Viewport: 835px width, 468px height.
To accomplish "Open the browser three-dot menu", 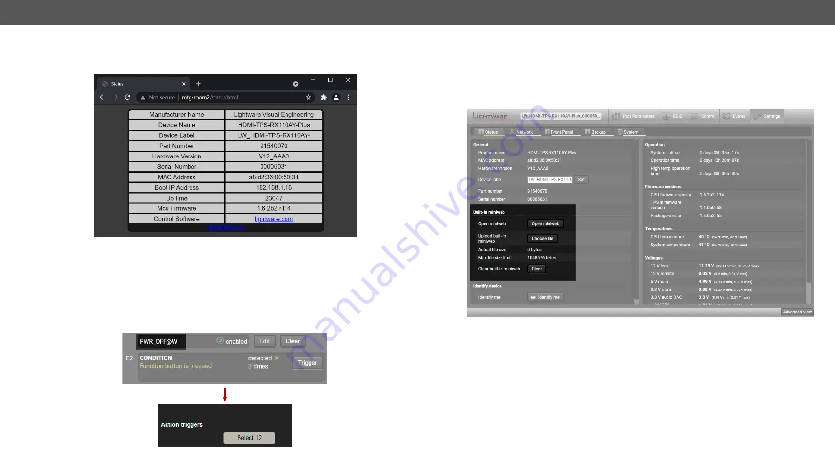I will click(348, 97).
